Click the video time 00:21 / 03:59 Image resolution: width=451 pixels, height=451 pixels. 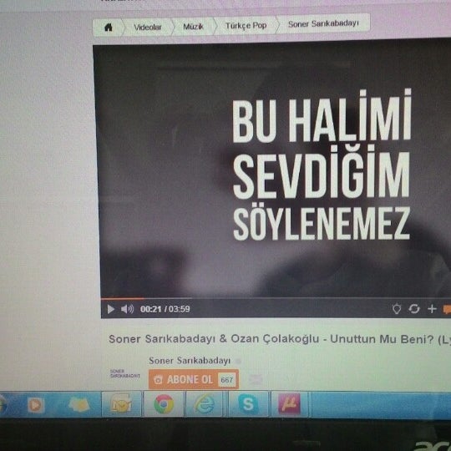[x=165, y=309]
